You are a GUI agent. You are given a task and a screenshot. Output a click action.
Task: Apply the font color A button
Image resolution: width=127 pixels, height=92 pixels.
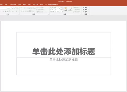click(17, 11)
